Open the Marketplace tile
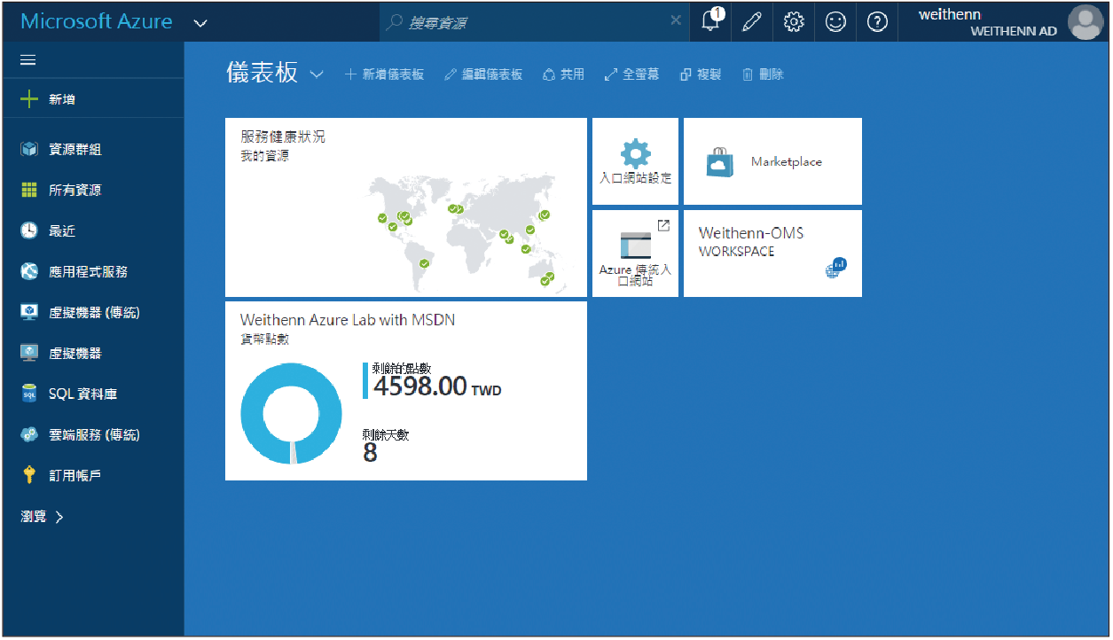 (x=772, y=161)
